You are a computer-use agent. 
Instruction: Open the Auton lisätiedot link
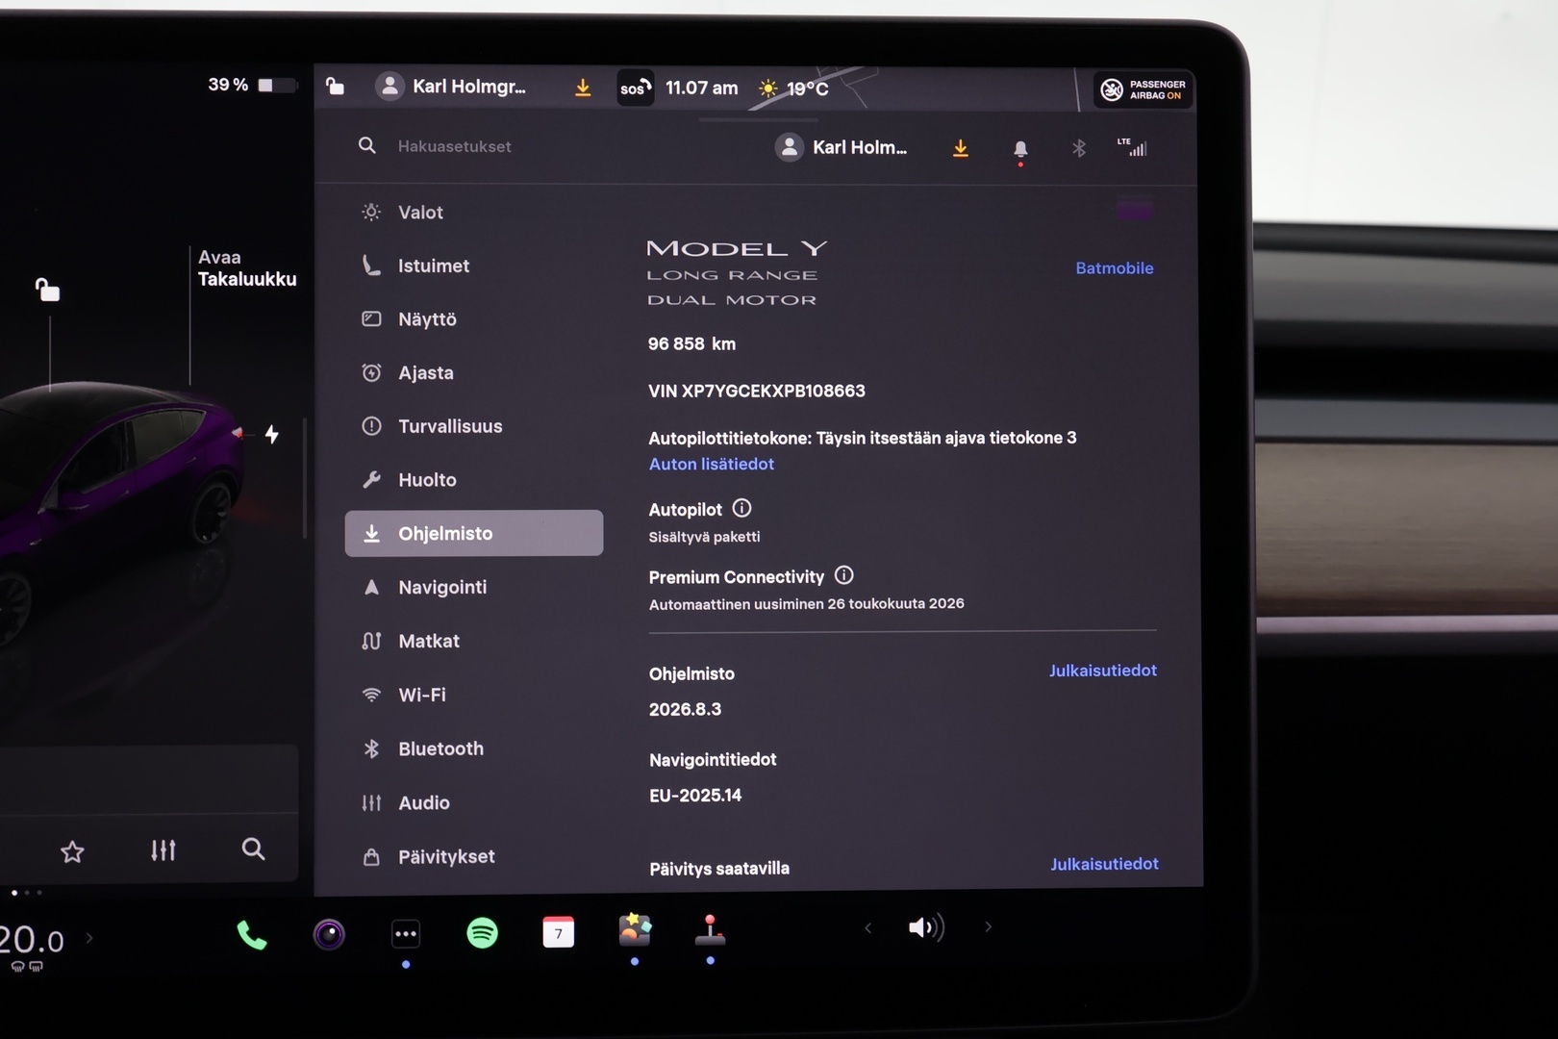[x=712, y=464]
